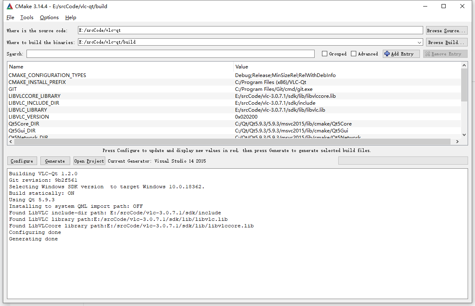Click the Generate button

point(55,161)
